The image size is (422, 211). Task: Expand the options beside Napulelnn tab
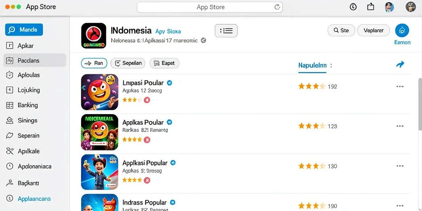331,66
